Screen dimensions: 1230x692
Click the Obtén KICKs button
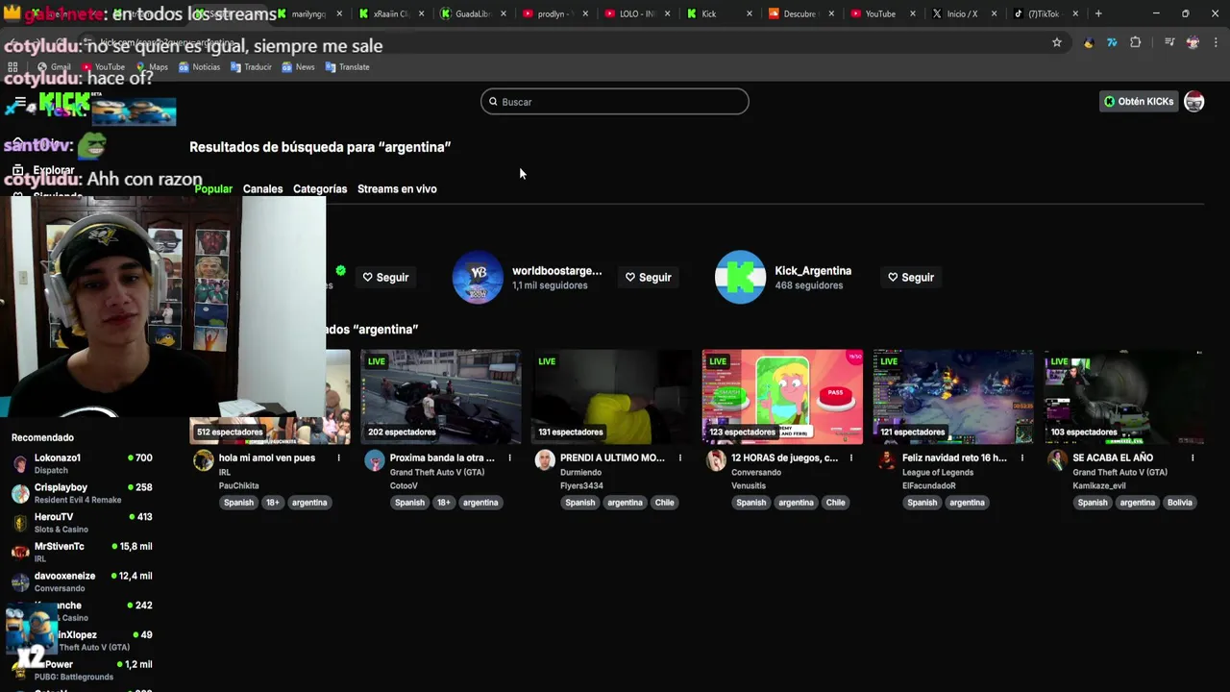1139,102
